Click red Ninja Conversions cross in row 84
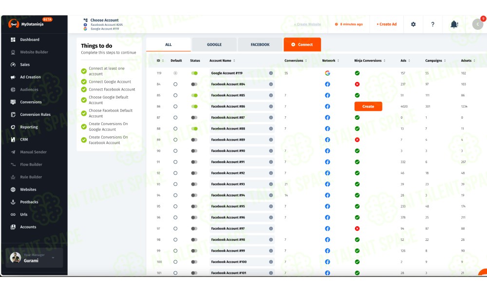 [357, 84]
